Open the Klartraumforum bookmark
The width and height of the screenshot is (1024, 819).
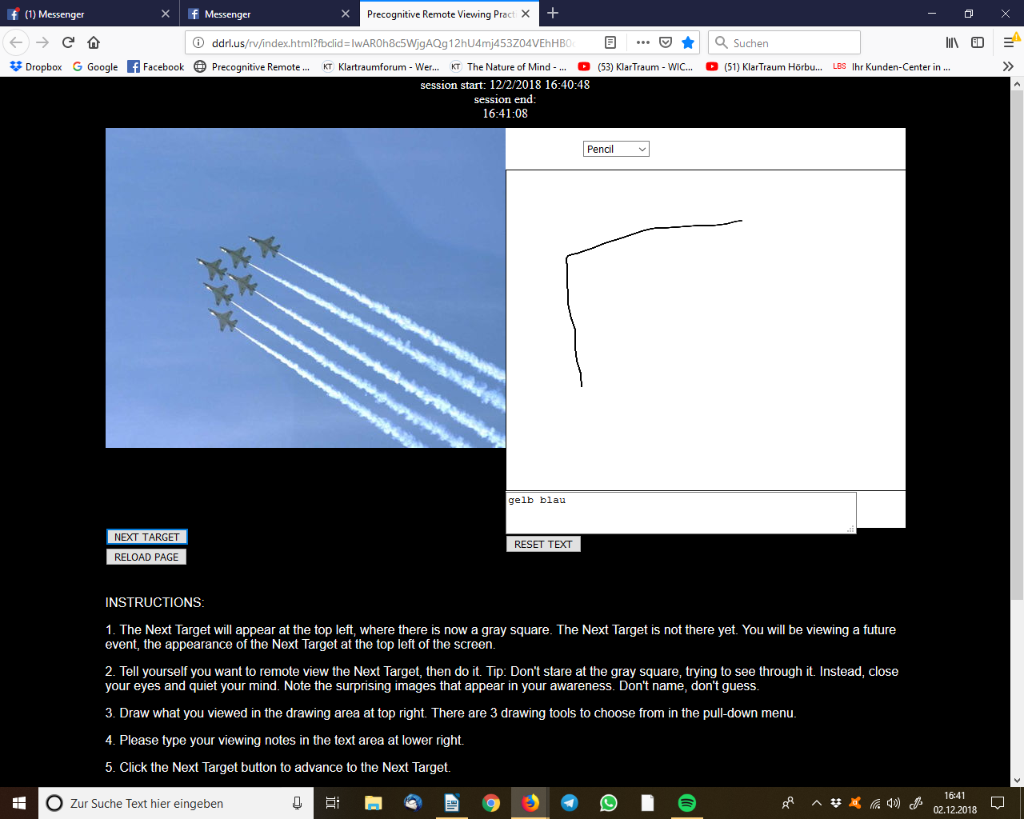[x=380, y=67]
